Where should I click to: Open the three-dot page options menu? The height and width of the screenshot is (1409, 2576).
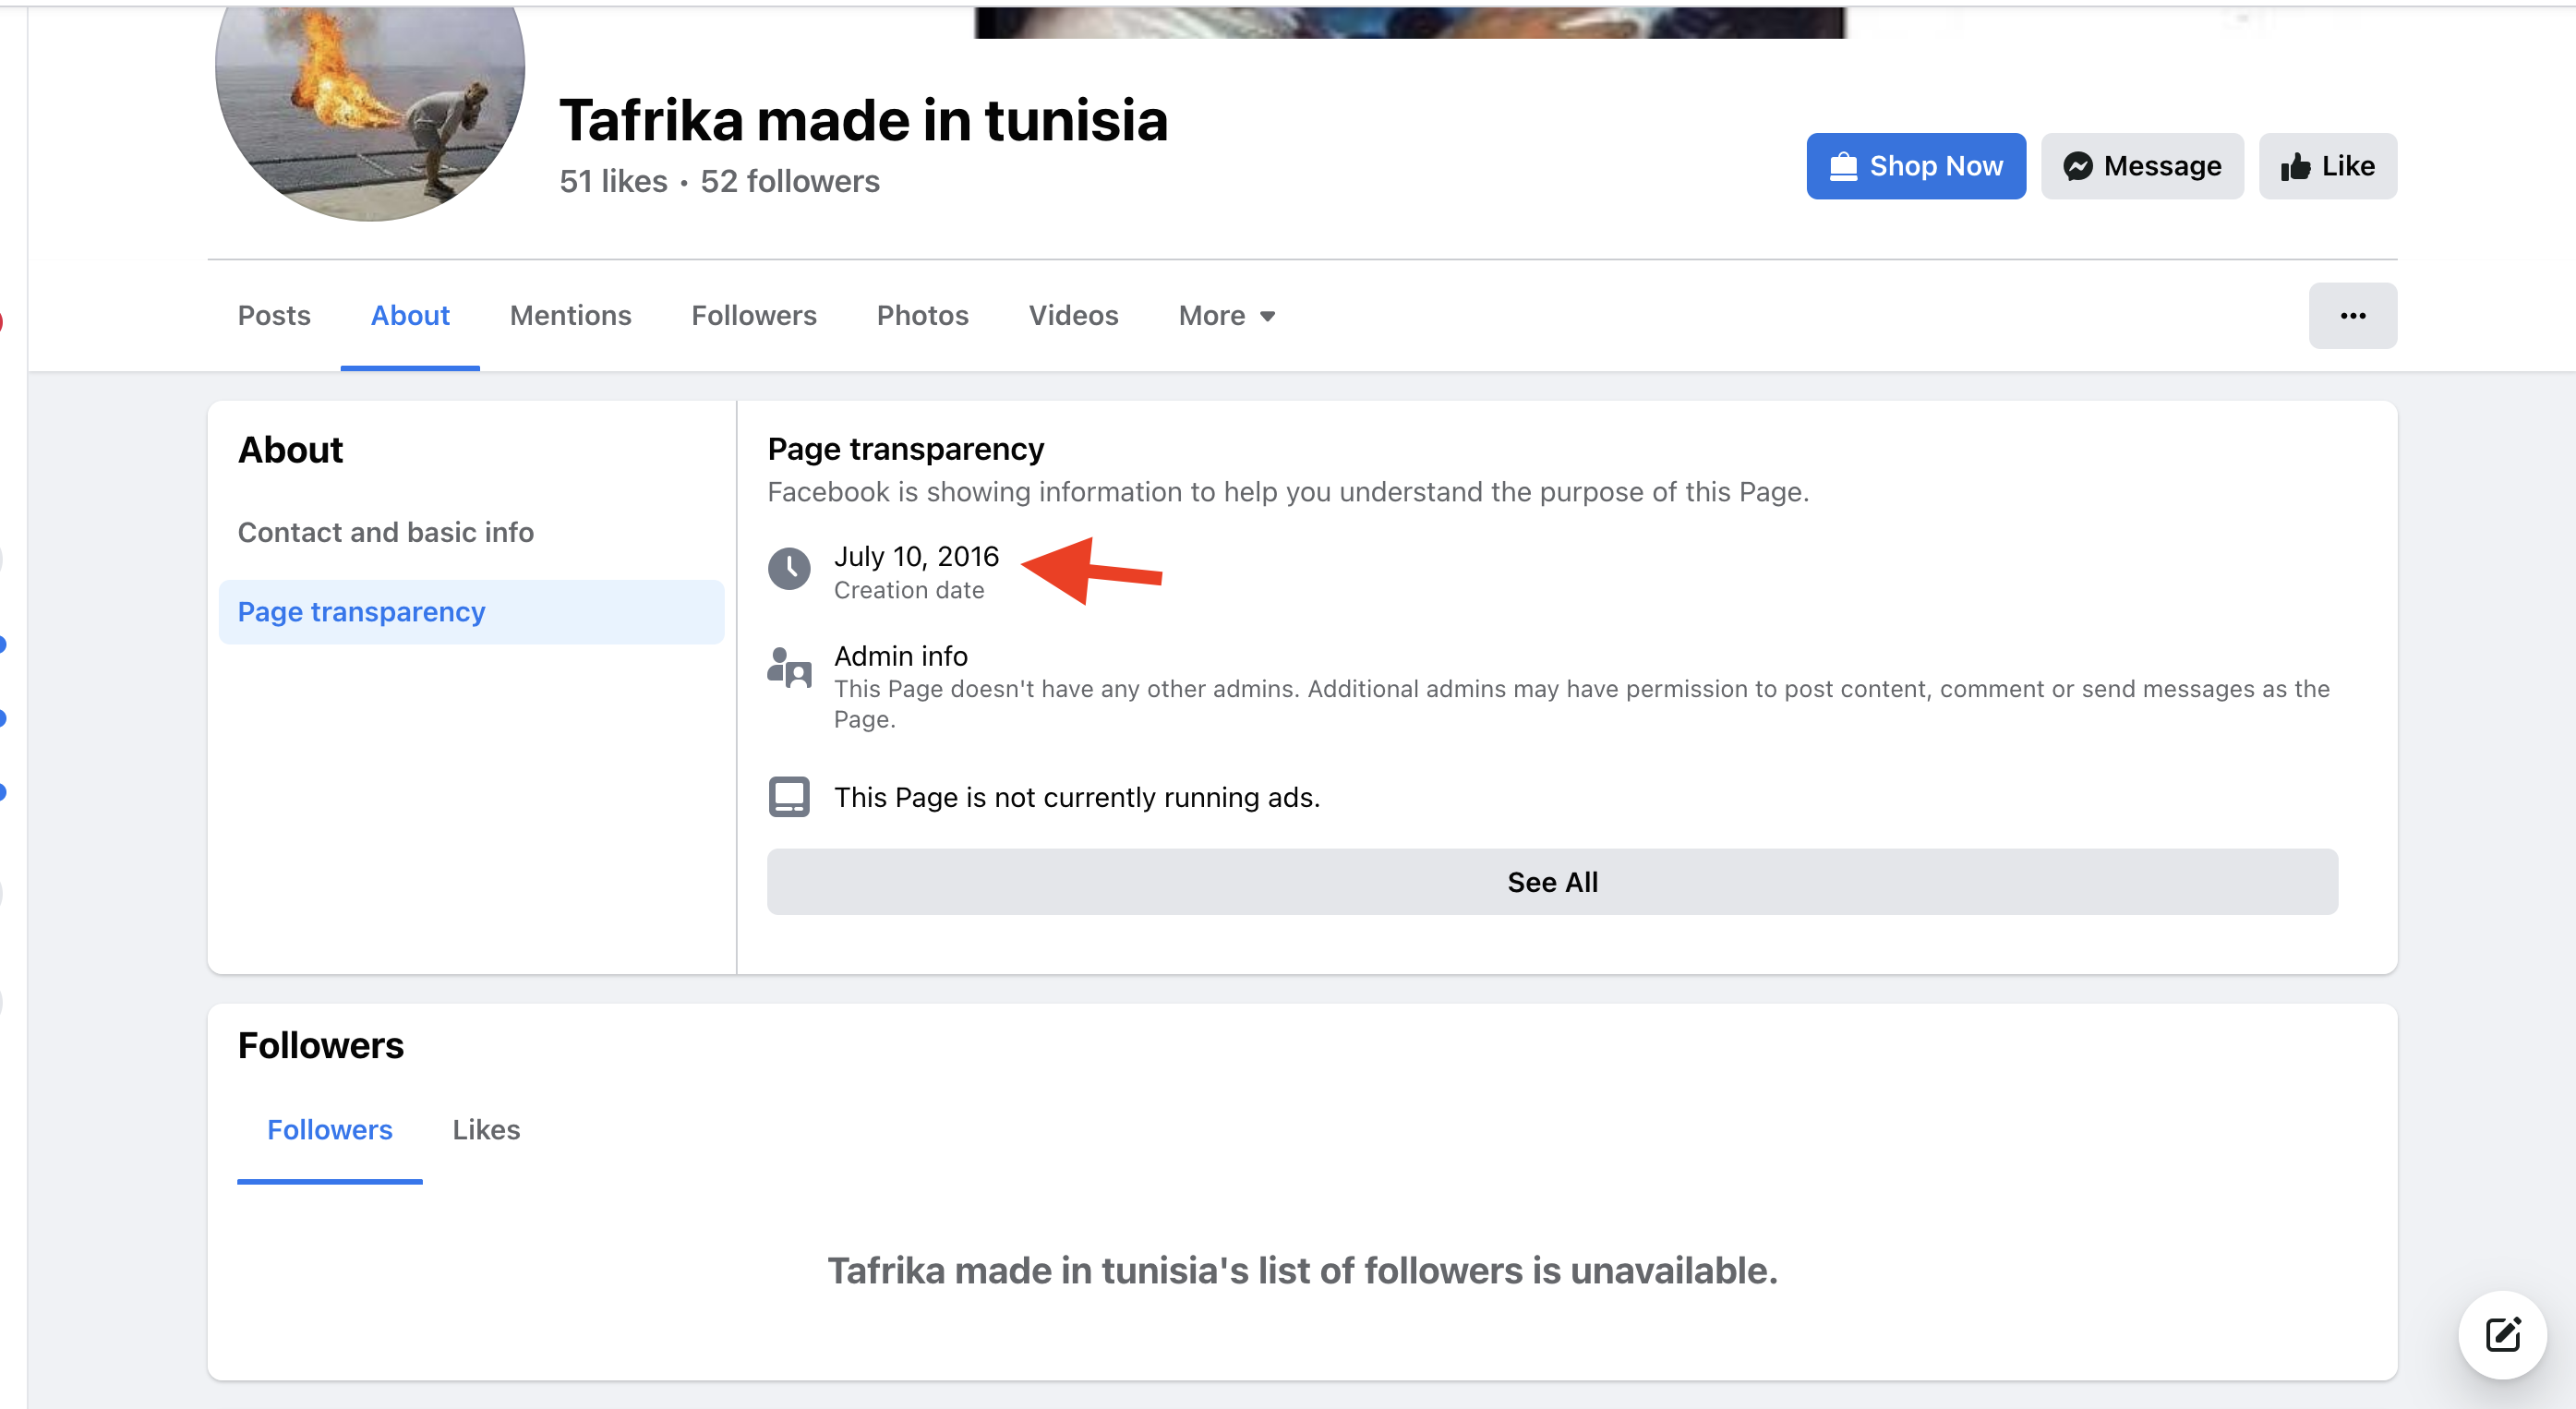coord(2352,316)
